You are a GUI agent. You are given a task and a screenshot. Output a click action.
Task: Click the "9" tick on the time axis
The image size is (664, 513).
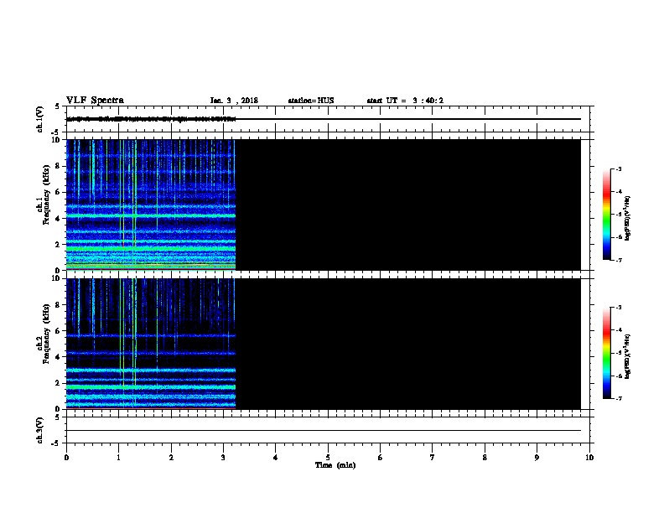coord(537,458)
